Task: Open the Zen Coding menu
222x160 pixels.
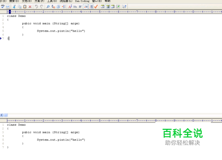Action: click(82, 1)
